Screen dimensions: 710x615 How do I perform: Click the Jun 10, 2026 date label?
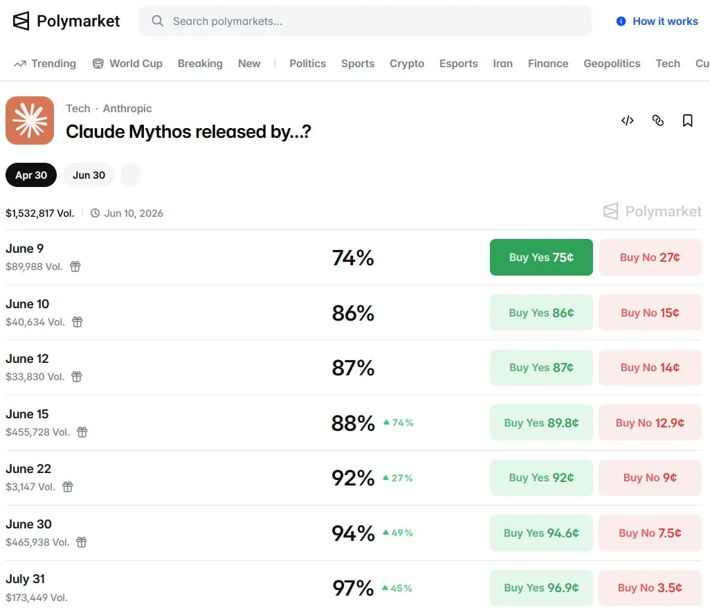tap(134, 213)
